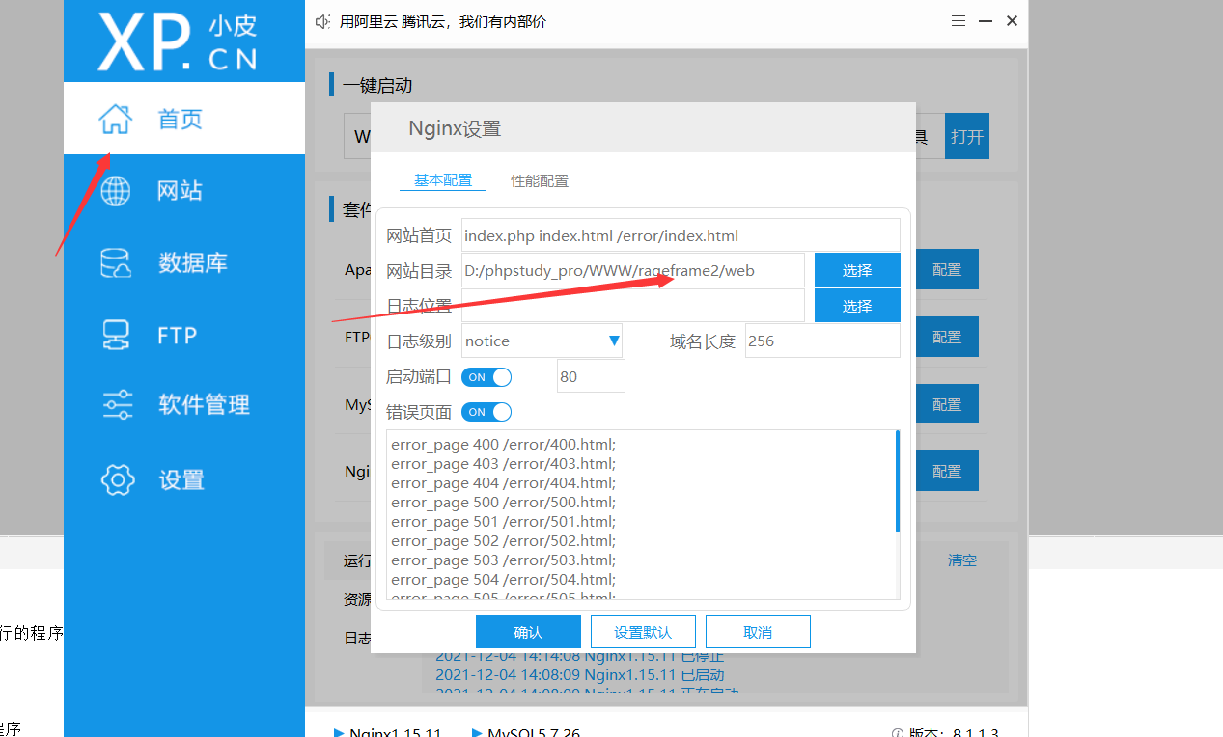Click 配置 button in the Nginx row
The width and height of the screenshot is (1223, 737).
[x=947, y=471]
